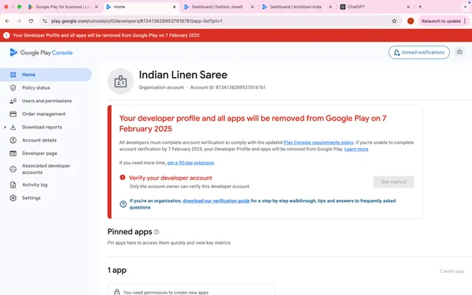Click the Account ID text

click(228, 87)
